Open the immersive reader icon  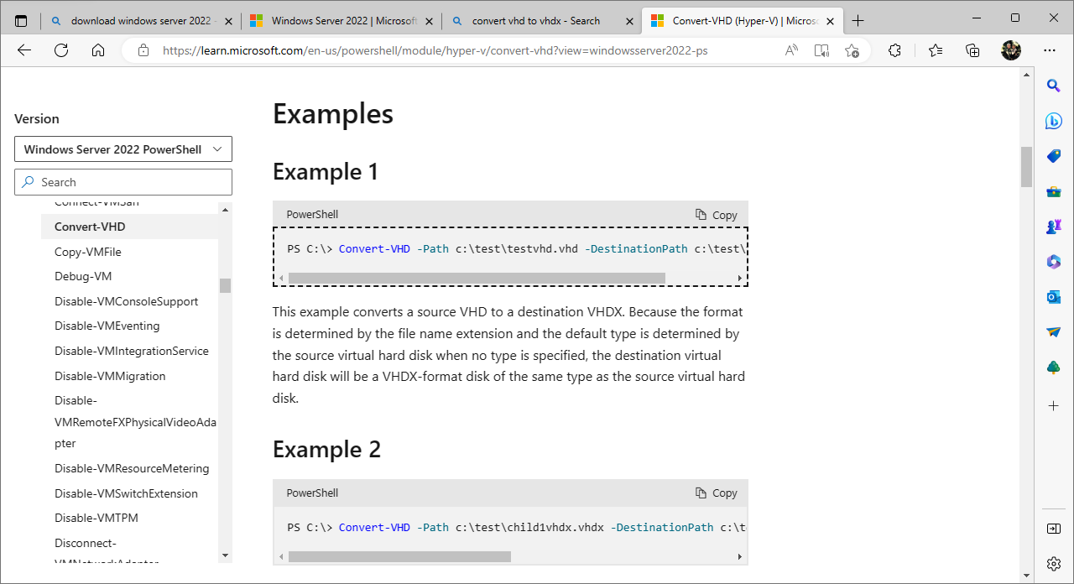pyautogui.click(x=821, y=50)
